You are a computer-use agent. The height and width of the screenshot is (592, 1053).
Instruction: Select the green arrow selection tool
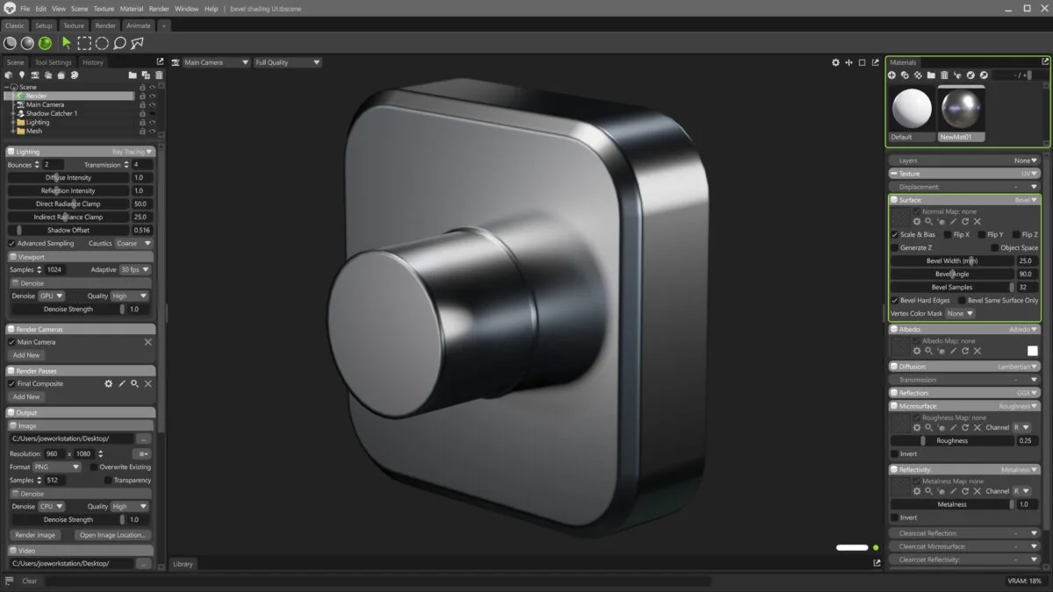tap(67, 43)
